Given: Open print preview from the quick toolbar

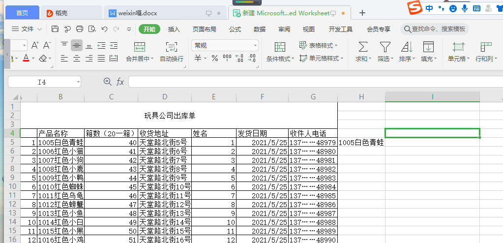Looking at the screenshot, I should pos(92,29).
